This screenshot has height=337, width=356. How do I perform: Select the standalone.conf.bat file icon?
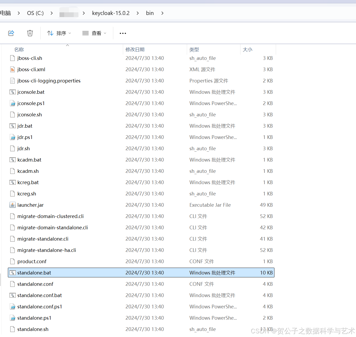pyautogui.click(x=12, y=295)
